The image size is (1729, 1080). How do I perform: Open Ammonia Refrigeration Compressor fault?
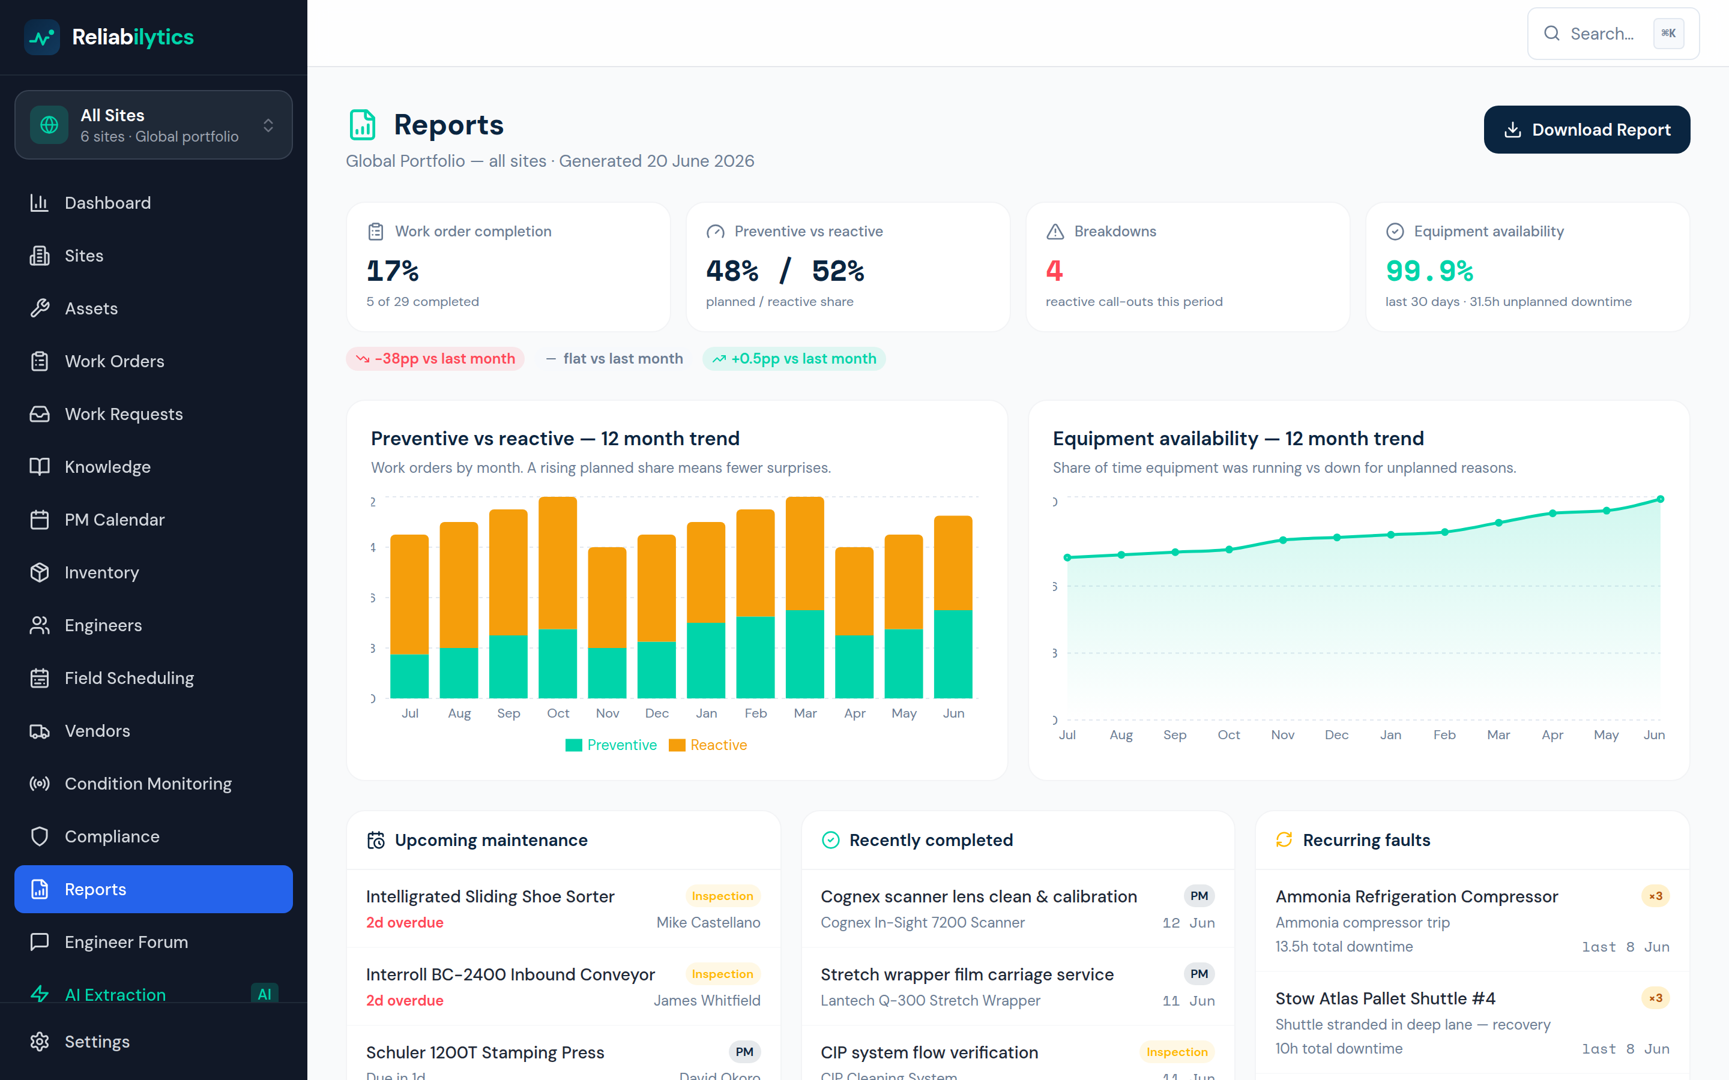pyautogui.click(x=1472, y=921)
